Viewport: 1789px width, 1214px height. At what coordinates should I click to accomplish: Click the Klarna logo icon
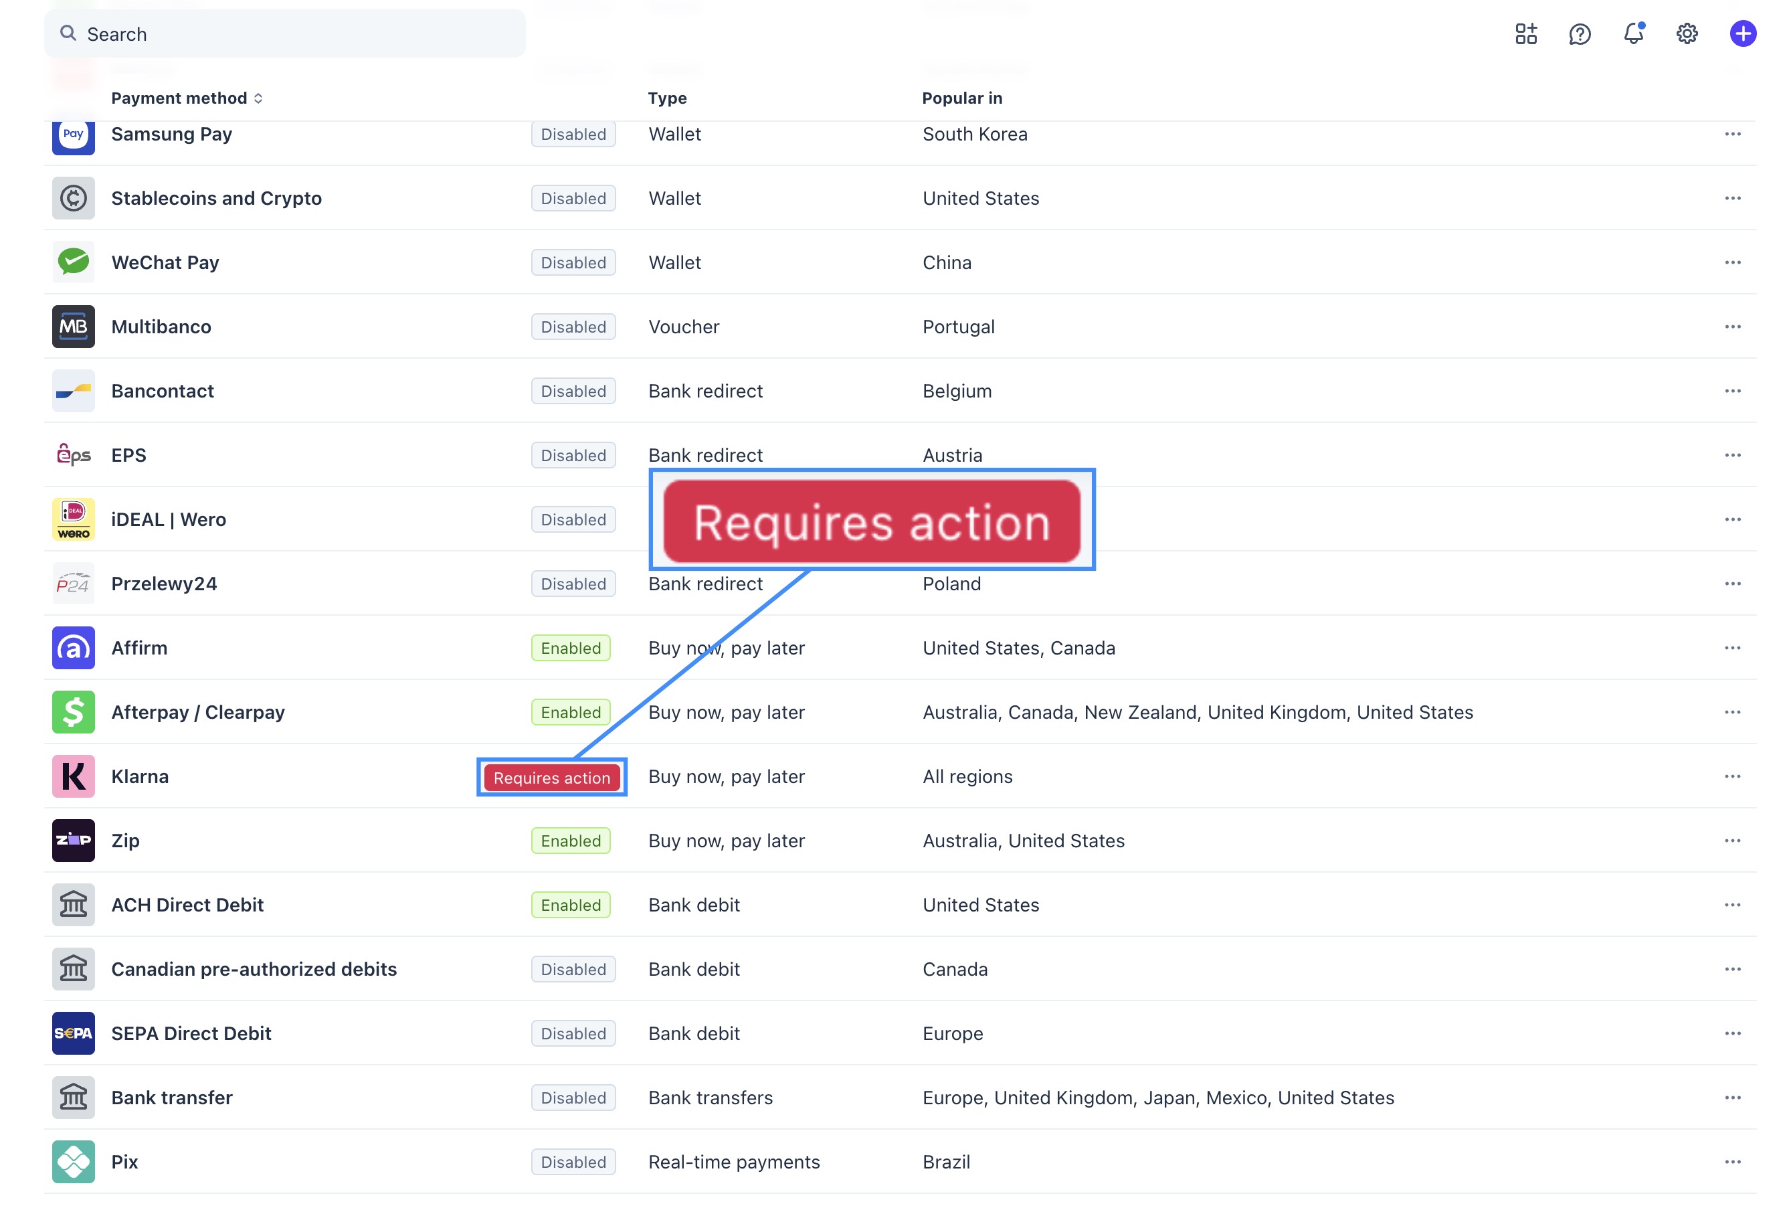click(x=73, y=776)
